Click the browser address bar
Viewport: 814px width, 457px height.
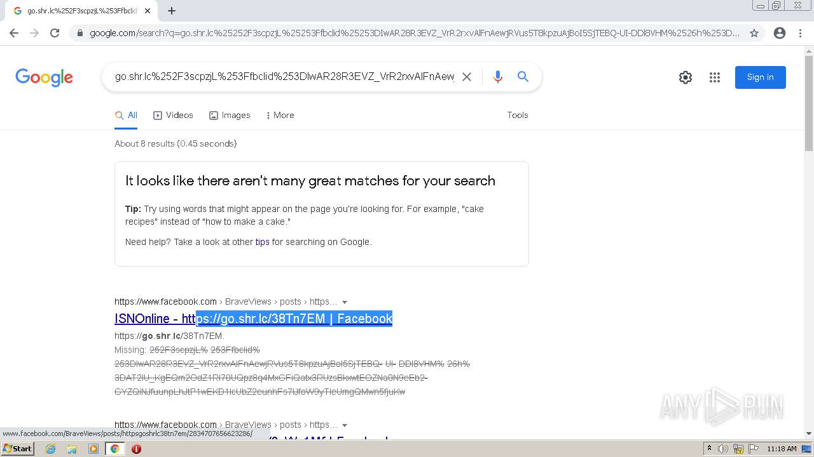[414, 33]
